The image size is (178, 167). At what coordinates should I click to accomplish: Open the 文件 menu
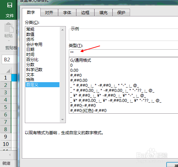tap(10, 15)
